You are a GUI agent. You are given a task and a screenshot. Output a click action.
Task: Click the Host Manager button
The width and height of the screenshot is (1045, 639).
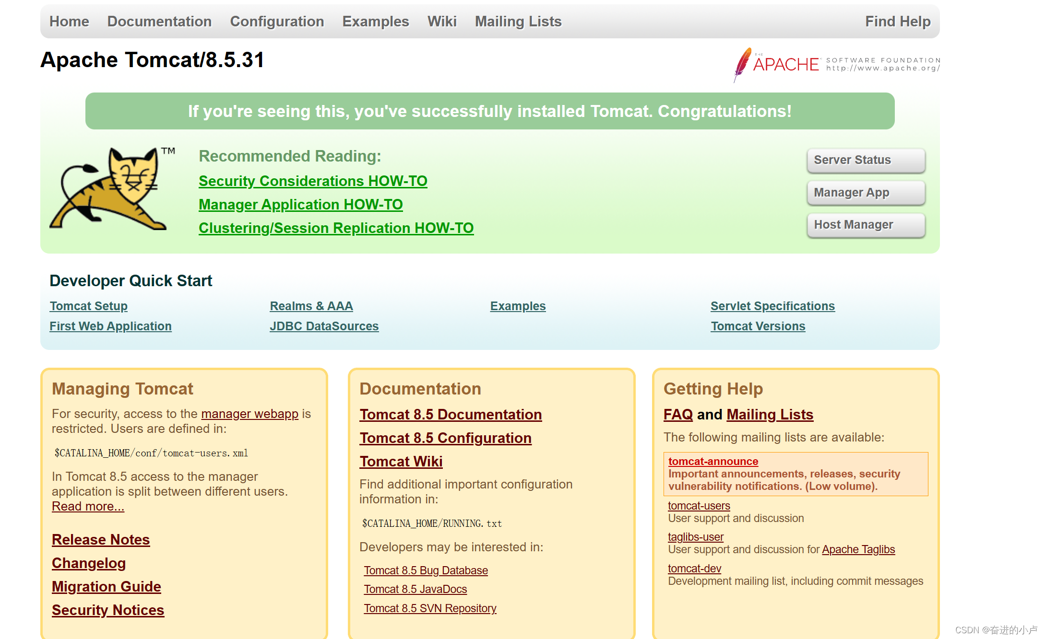866,225
